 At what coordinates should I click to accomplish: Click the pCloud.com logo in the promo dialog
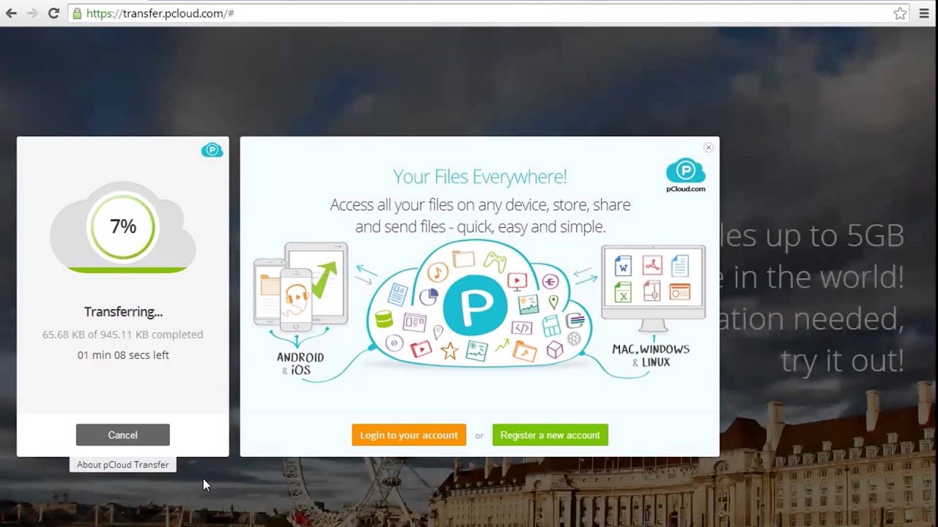point(686,176)
